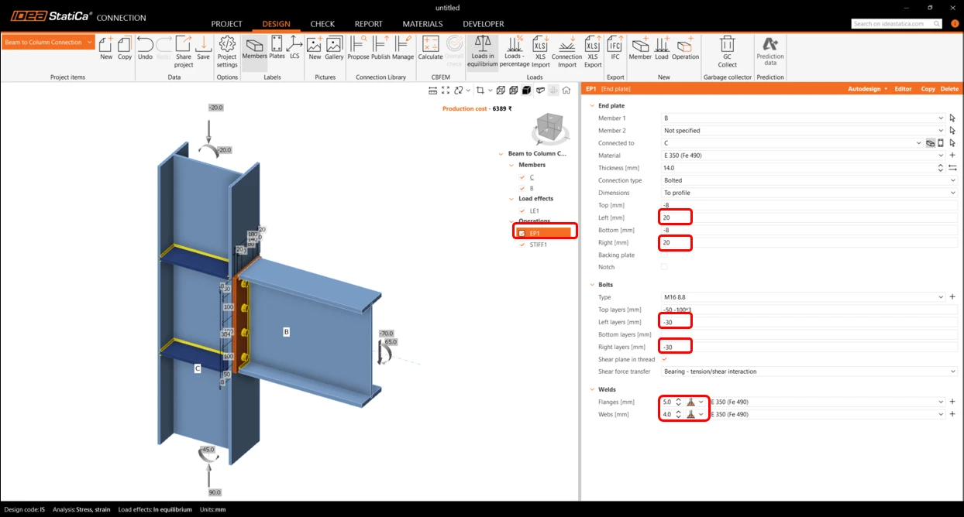Click Propose in Connection Library
964x517 pixels.
click(x=358, y=48)
